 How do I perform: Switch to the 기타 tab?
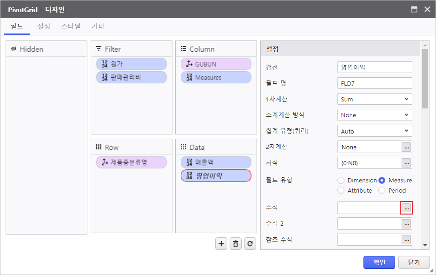pyautogui.click(x=98, y=27)
